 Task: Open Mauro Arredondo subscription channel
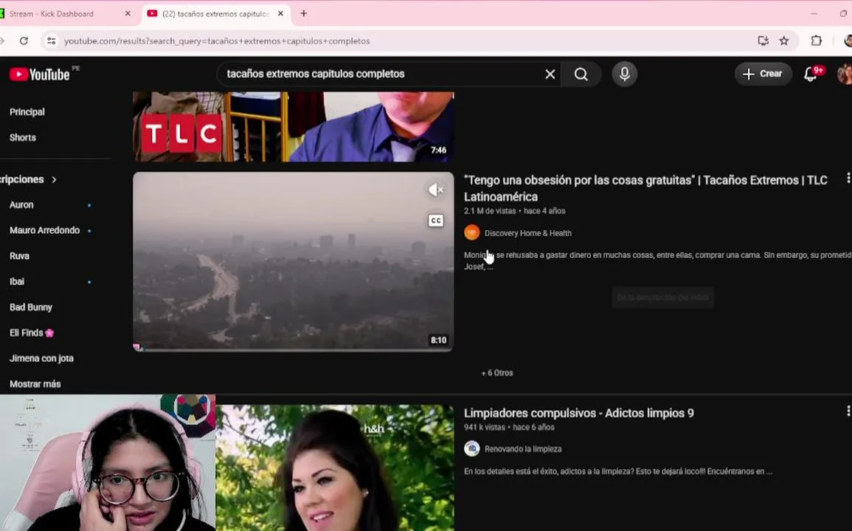pos(44,230)
